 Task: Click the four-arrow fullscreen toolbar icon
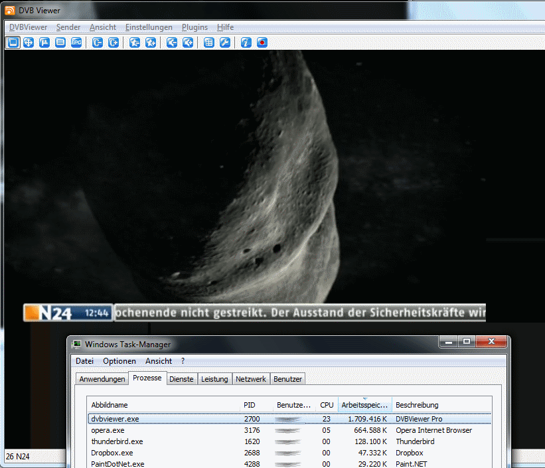(x=29, y=42)
